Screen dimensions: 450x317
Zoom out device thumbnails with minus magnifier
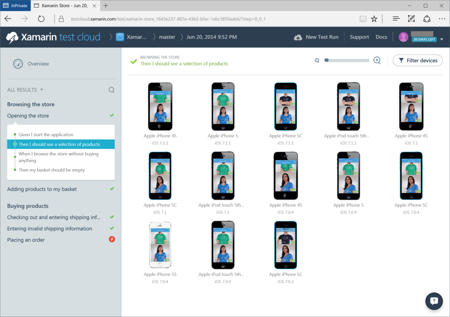[317, 61]
